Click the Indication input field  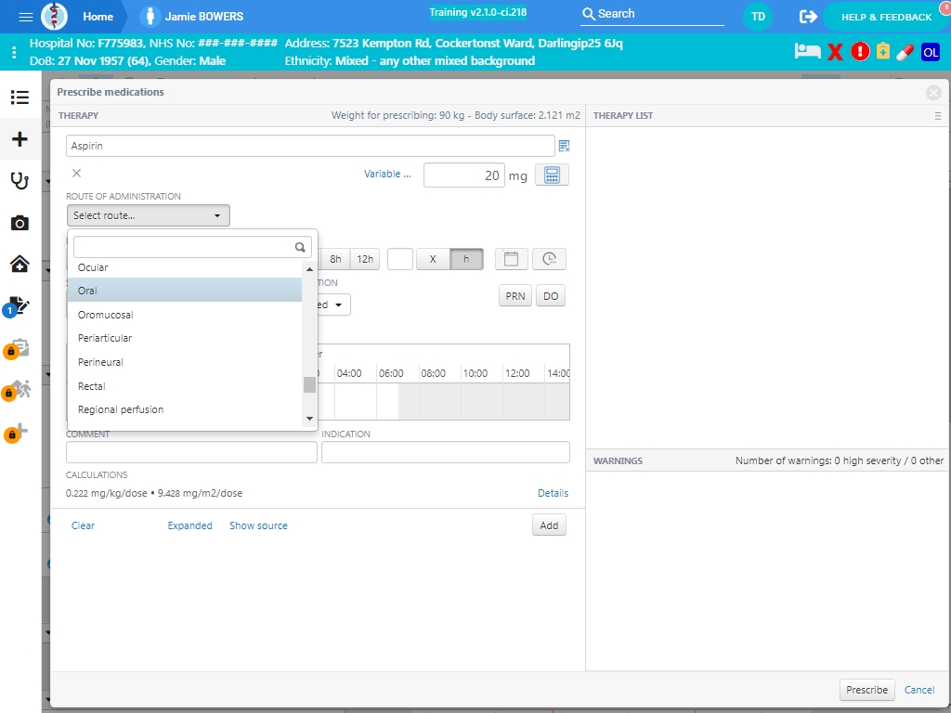point(445,452)
